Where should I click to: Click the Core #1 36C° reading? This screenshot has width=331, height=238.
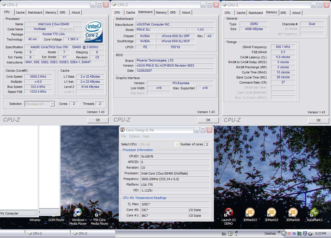click(164, 216)
